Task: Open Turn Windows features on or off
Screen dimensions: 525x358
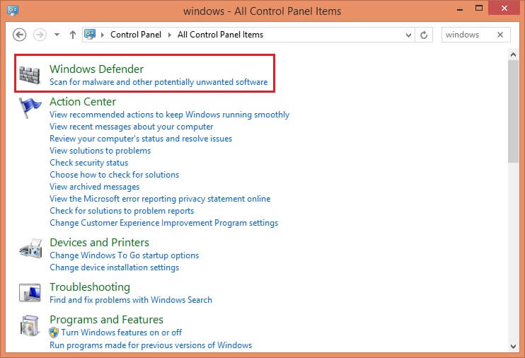Action: 121,333
